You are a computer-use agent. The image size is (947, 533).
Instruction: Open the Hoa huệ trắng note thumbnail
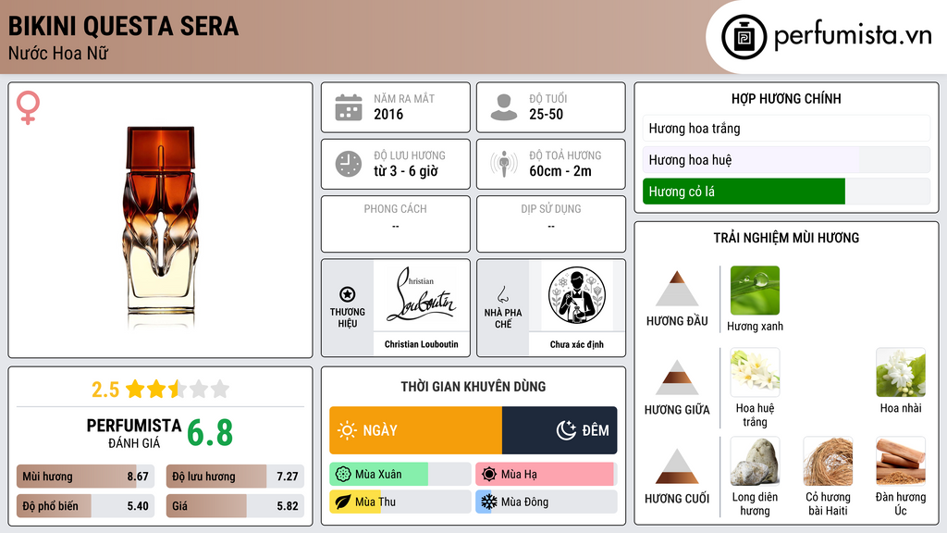pos(755,372)
